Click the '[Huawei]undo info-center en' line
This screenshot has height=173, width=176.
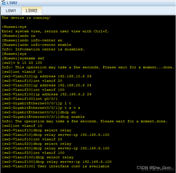coord(32,40)
